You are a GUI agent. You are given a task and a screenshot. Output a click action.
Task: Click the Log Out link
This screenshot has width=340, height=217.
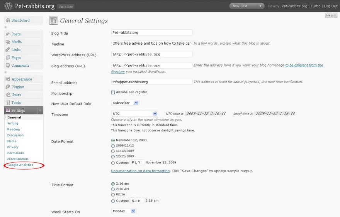(331, 6)
